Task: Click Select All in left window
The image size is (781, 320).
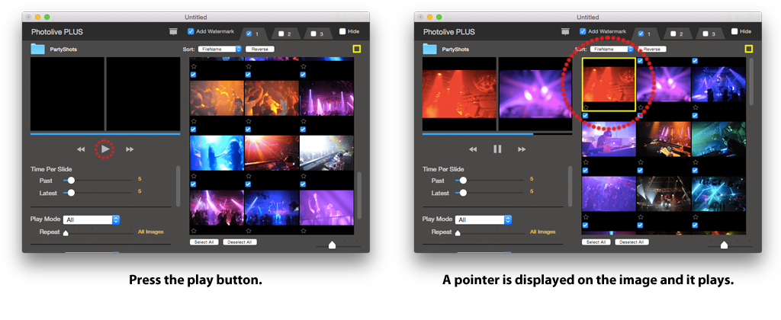Action: (x=204, y=242)
